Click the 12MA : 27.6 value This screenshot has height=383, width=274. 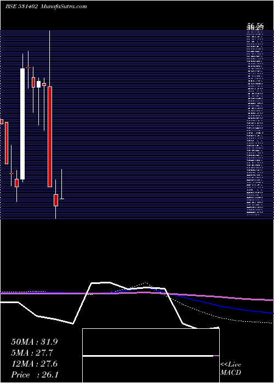(35, 364)
